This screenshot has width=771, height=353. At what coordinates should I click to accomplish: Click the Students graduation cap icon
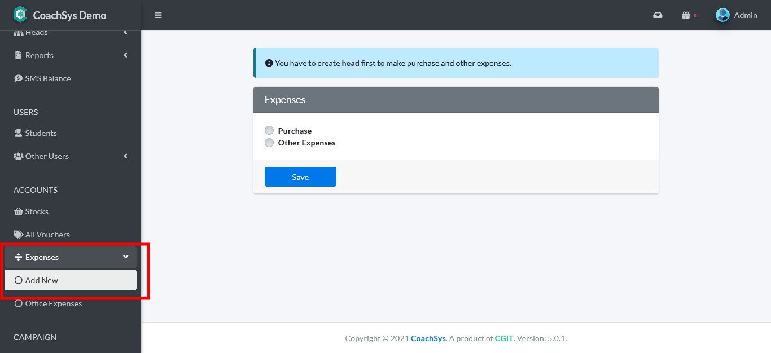pyautogui.click(x=19, y=133)
